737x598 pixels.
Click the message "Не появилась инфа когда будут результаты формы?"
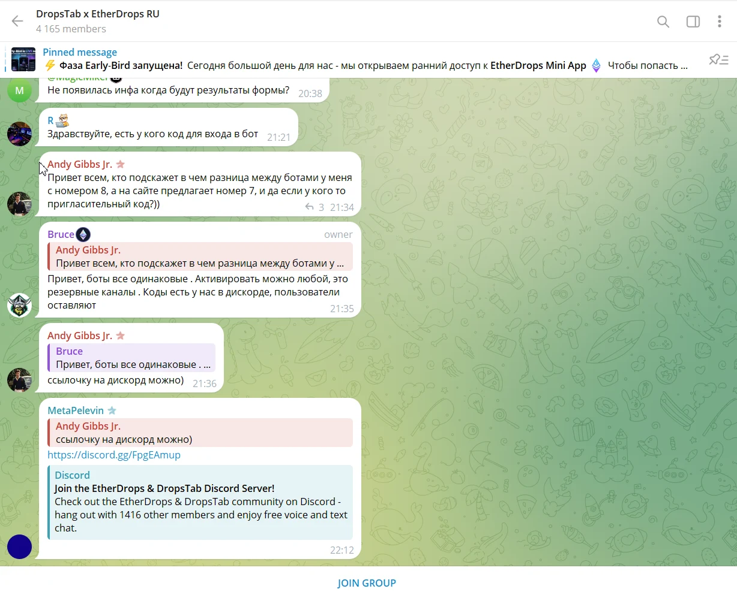click(x=168, y=90)
